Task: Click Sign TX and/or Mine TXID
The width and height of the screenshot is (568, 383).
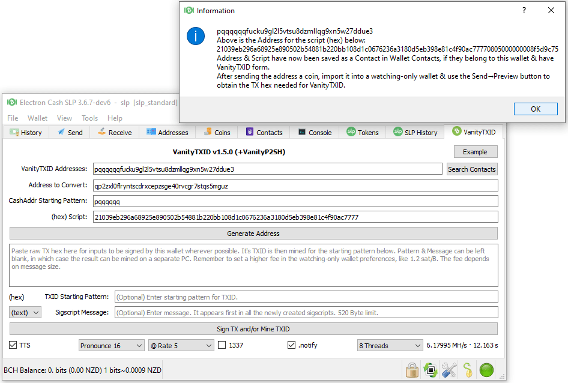Action: (253, 328)
